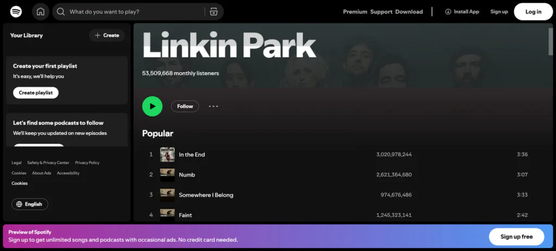Open the Support link
The image size is (556, 251).
[381, 12]
